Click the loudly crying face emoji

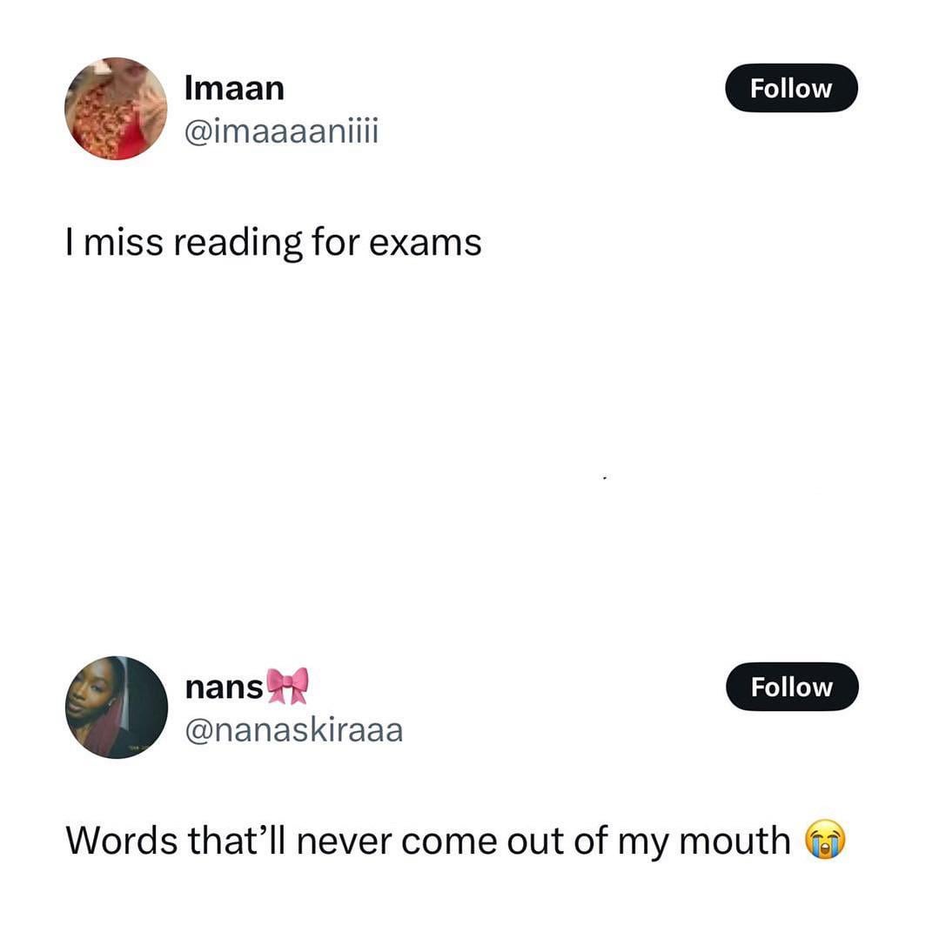pos(825,839)
